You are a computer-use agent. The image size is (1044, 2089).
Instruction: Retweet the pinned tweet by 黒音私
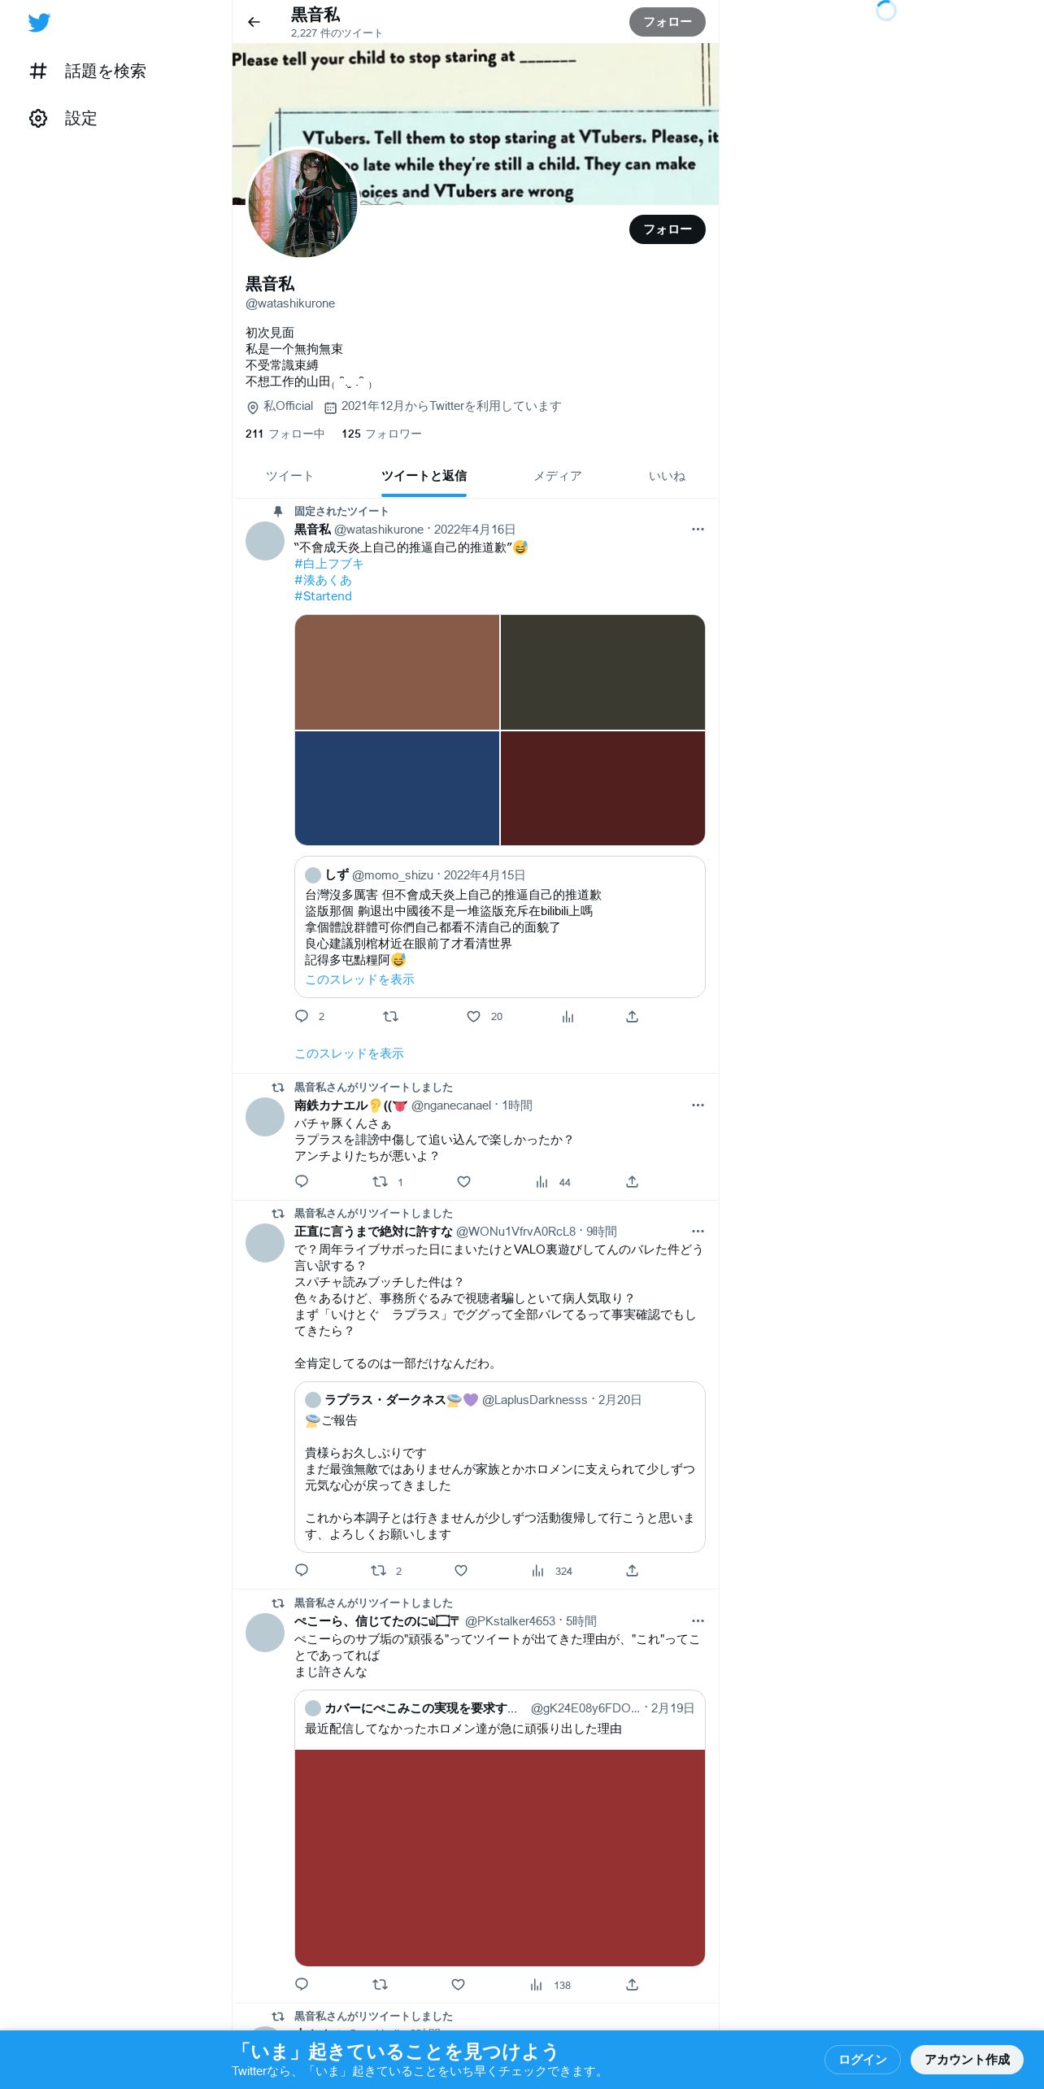click(x=390, y=1017)
